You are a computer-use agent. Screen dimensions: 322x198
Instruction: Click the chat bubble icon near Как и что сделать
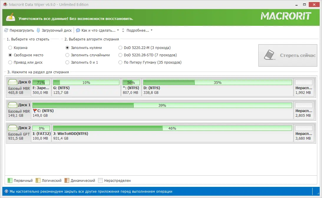(x=77, y=30)
